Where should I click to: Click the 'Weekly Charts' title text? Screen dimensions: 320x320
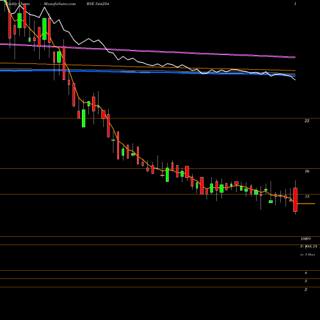[x=17, y=4]
